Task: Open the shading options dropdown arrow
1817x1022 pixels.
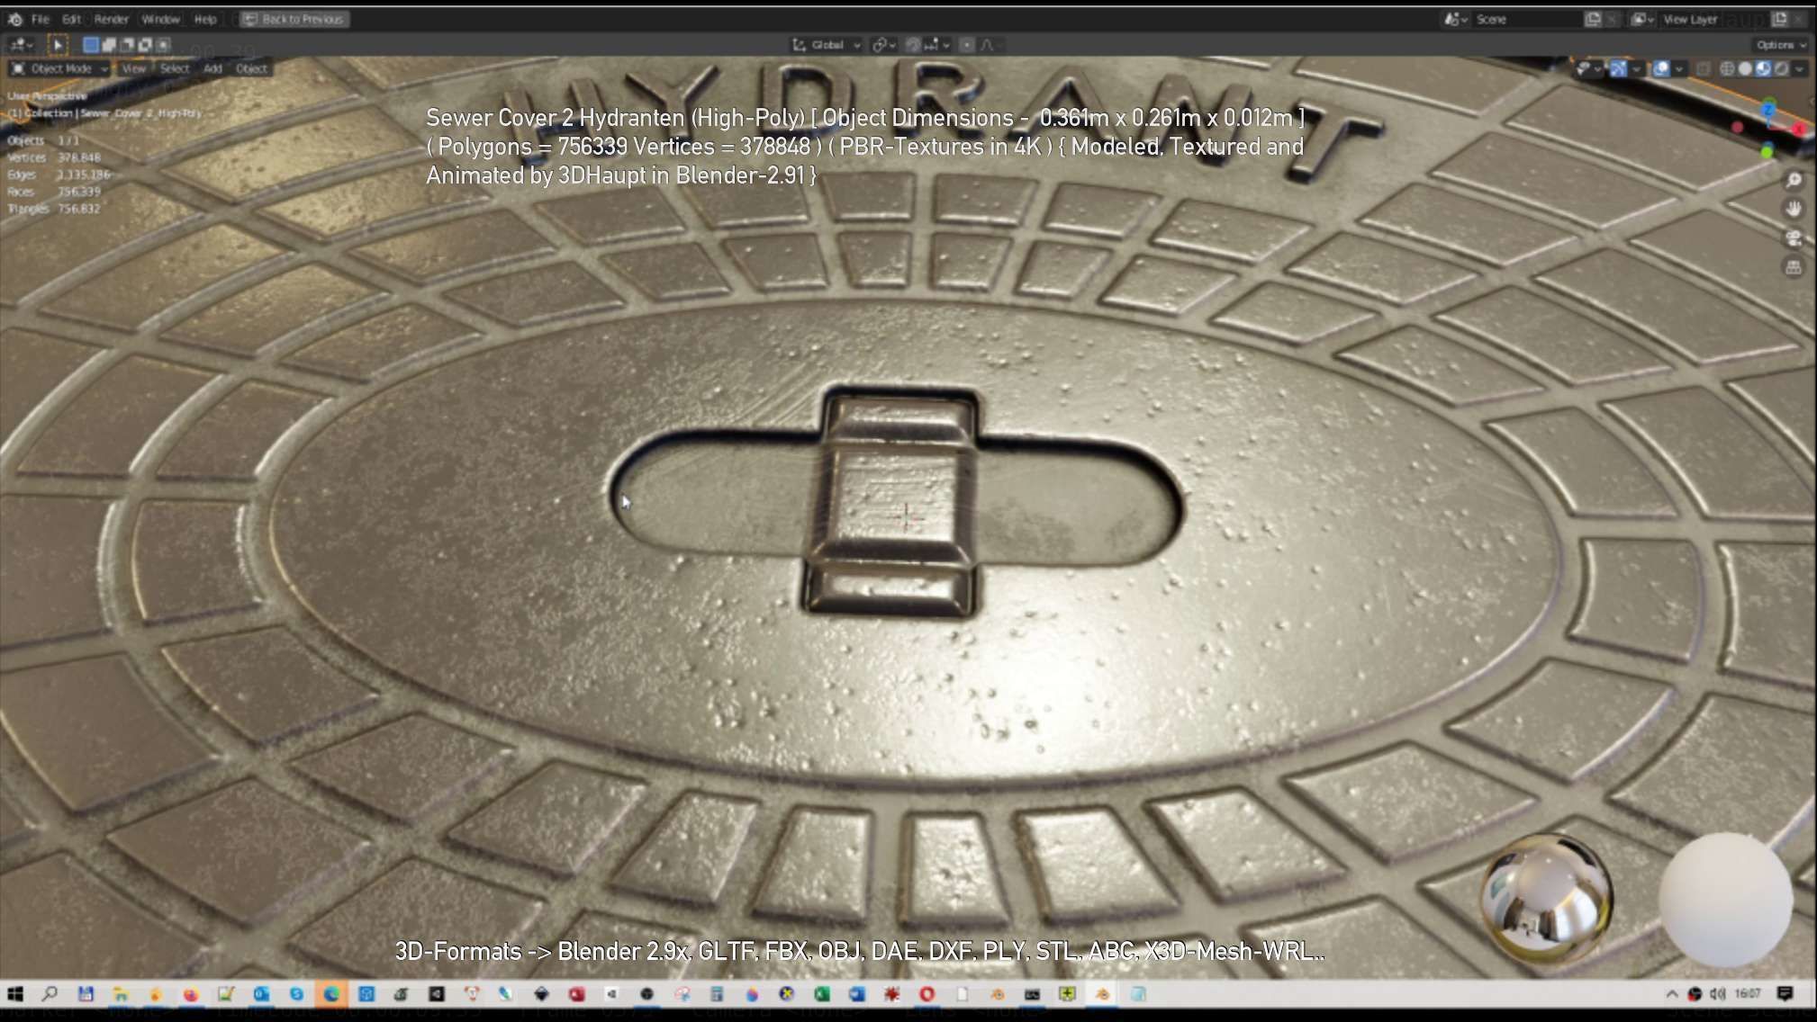Action: click(x=1799, y=68)
